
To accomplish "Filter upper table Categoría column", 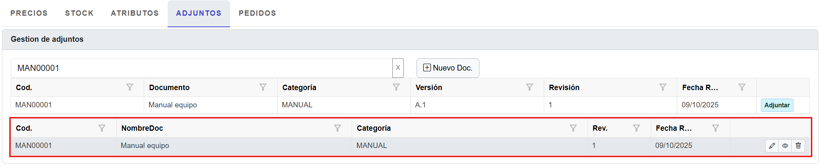I will pyautogui.click(x=396, y=87).
